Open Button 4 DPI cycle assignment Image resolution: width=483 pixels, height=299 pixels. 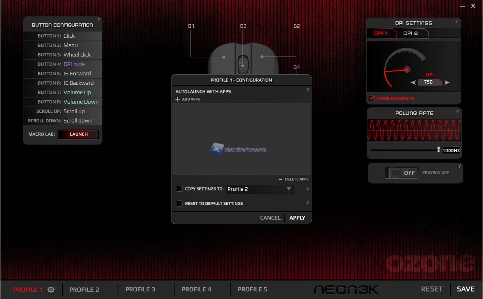pyautogui.click(x=74, y=64)
